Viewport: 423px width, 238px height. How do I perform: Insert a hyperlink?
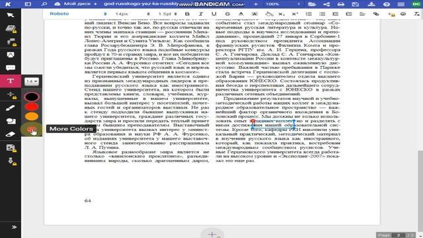coord(376,14)
